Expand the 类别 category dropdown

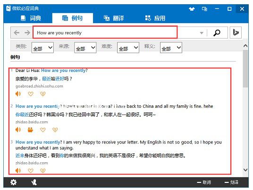coord(42,47)
